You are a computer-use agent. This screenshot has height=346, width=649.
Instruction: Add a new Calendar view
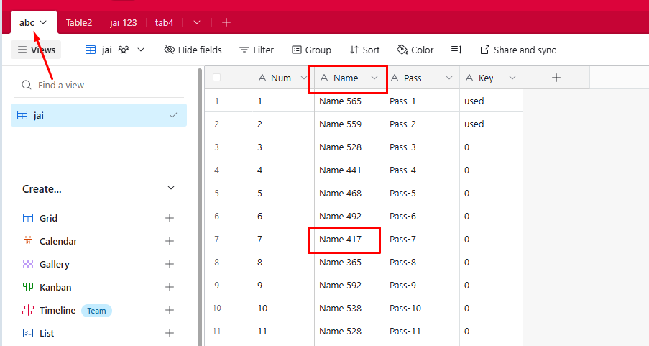(170, 242)
